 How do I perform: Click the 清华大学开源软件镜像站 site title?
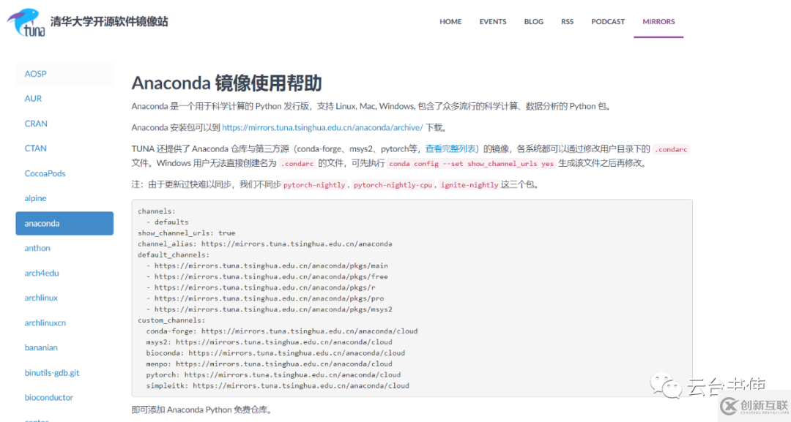click(x=109, y=22)
